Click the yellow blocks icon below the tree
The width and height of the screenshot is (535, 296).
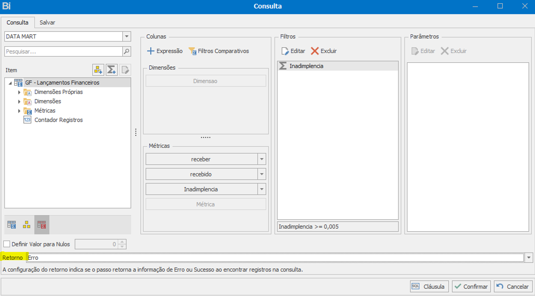27,225
